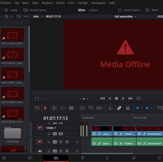163x162 pixels.
Task: Open the Sound Library panel
Action: tap(35, 10)
